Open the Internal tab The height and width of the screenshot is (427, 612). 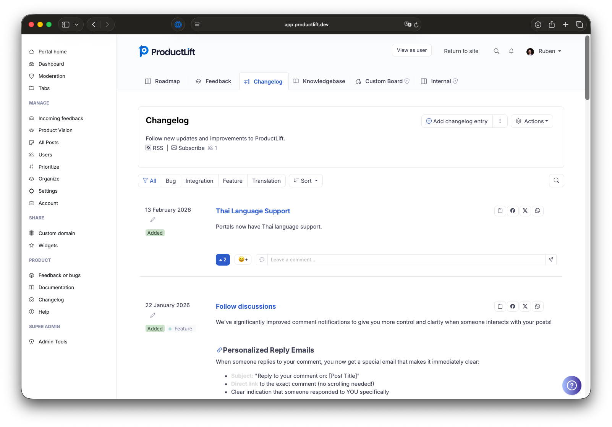439,81
